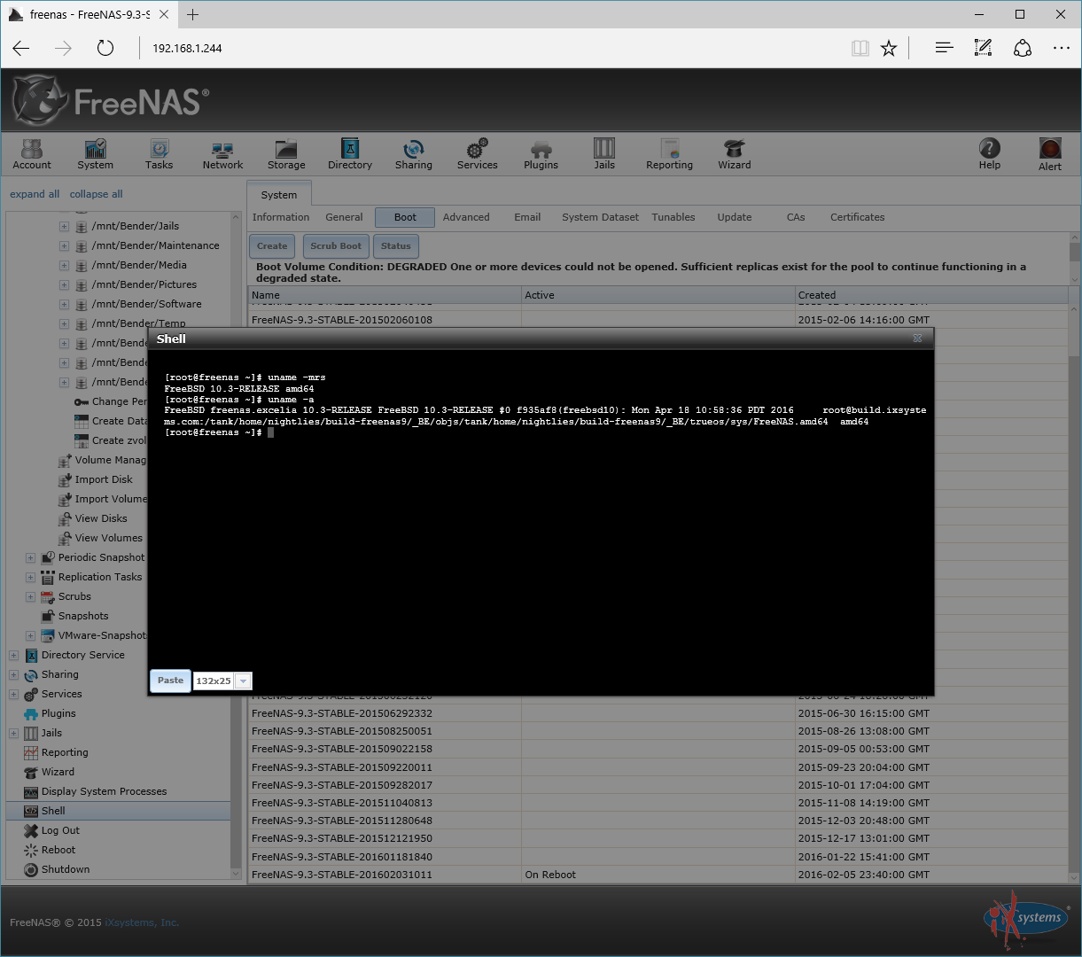Click the boot Status button
The width and height of the screenshot is (1082, 957).
(396, 246)
